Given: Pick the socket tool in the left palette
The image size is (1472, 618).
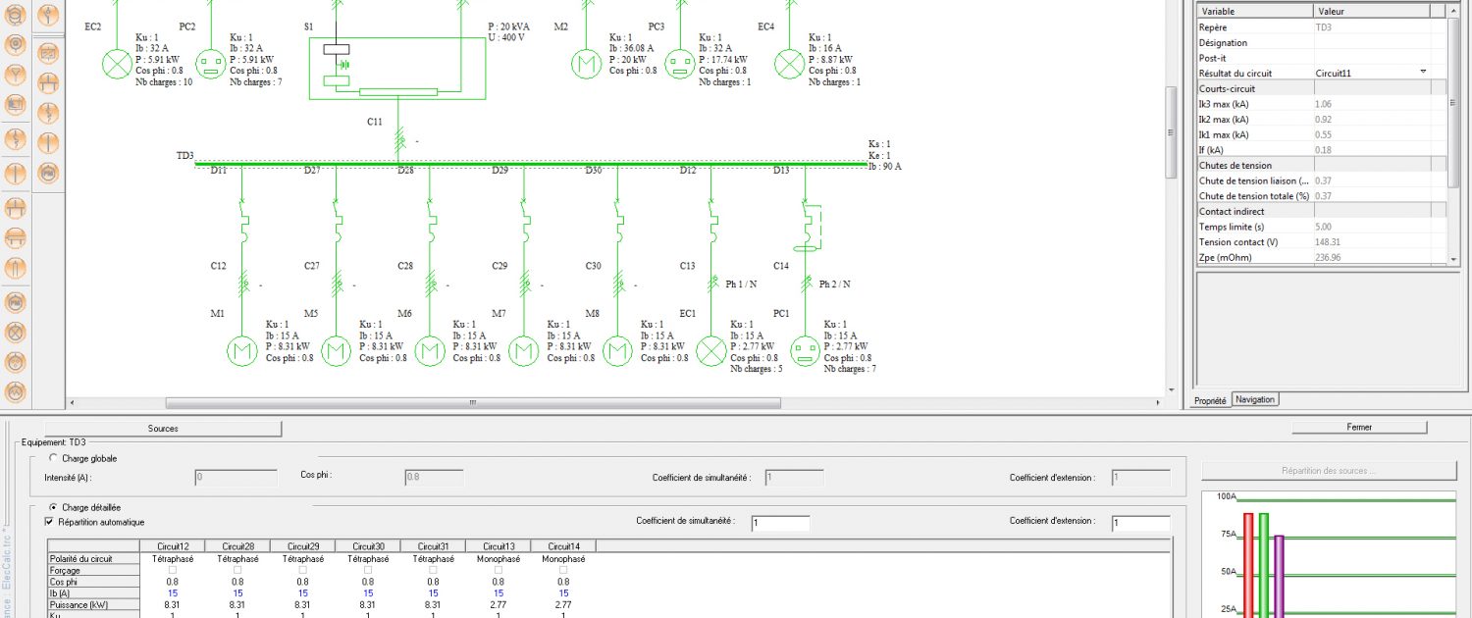Looking at the screenshot, I should coord(15,362).
